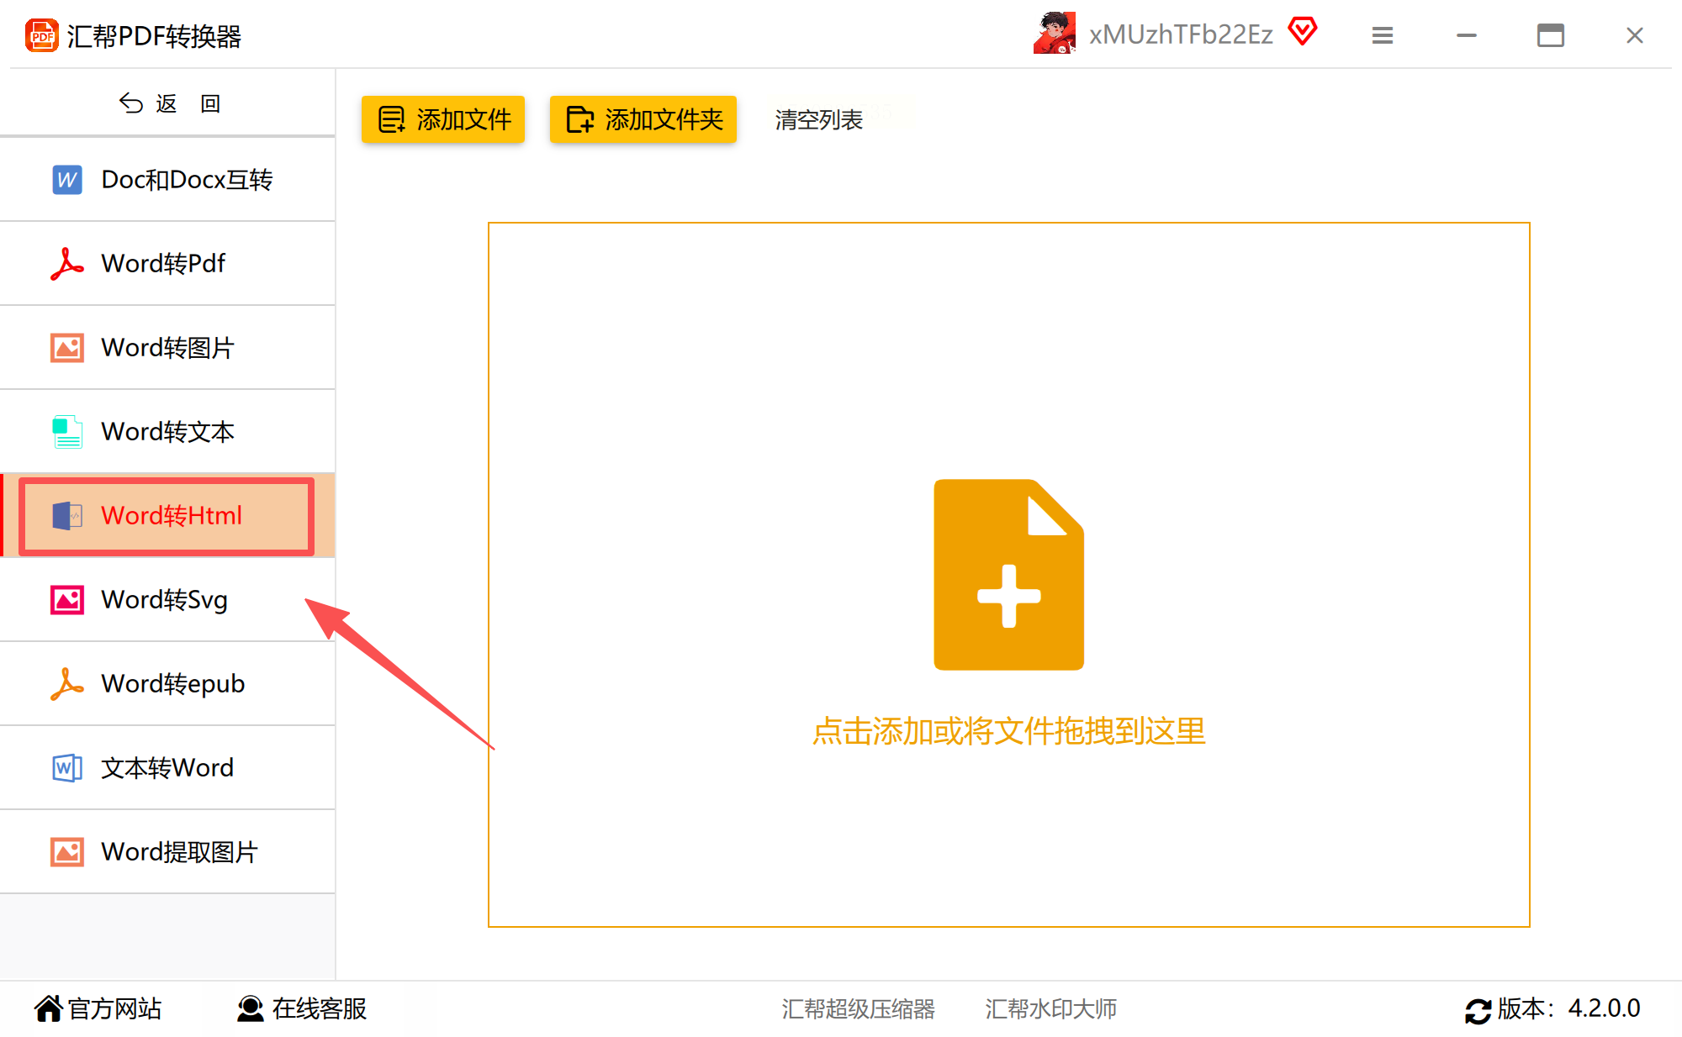1682x1037 pixels.
Task: Open the hamburger menu icon
Action: tap(1382, 35)
